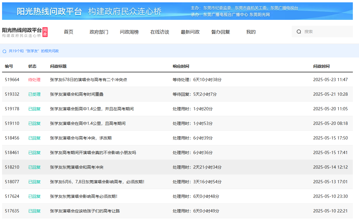Click the magnifier icon beside 共19个 results text
Image resolution: width=359 pixels, height=220 pixels.
pos(4,51)
